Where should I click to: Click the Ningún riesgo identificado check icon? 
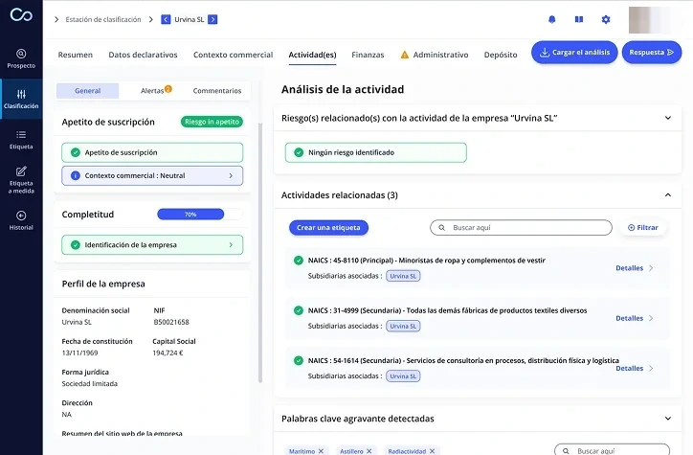pyautogui.click(x=299, y=152)
